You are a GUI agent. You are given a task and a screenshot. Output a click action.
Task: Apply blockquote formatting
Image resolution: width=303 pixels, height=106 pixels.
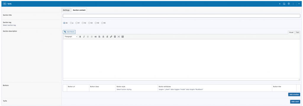[x=96, y=37]
